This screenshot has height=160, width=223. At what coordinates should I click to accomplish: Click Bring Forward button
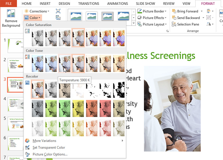(185, 11)
